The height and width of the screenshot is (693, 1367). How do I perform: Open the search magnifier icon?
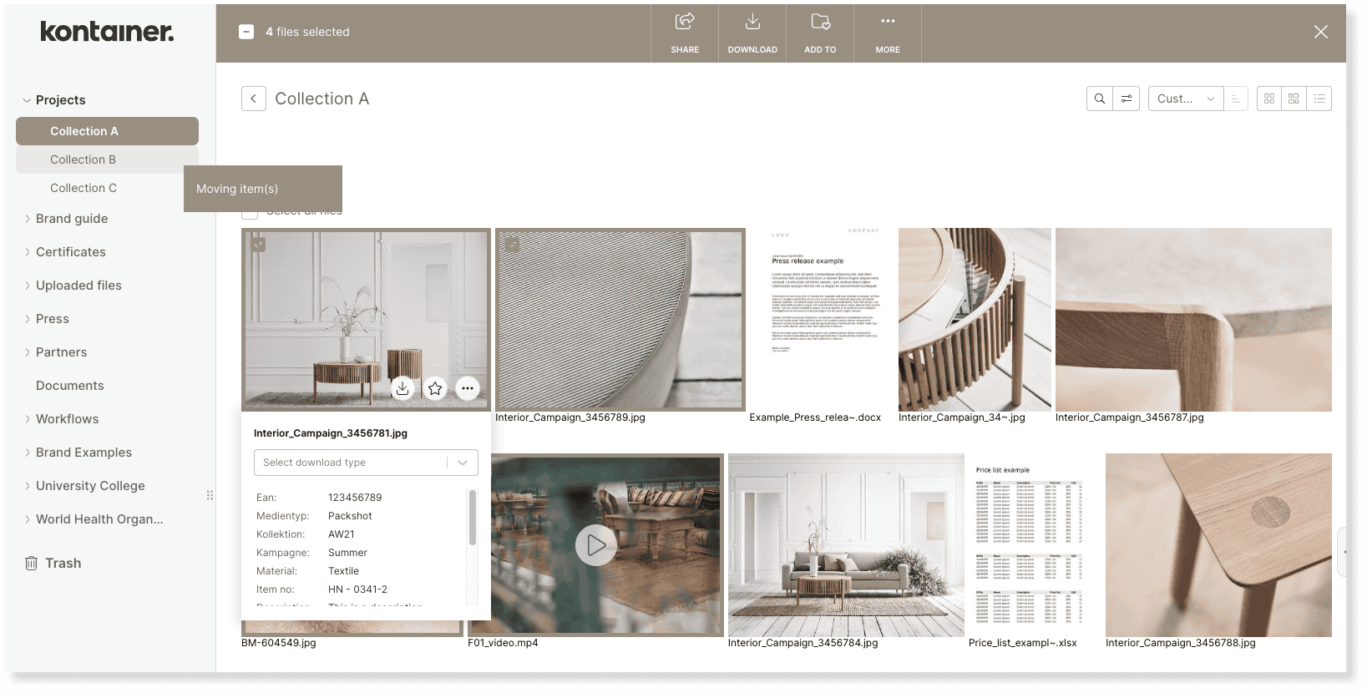tap(1100, 99)
